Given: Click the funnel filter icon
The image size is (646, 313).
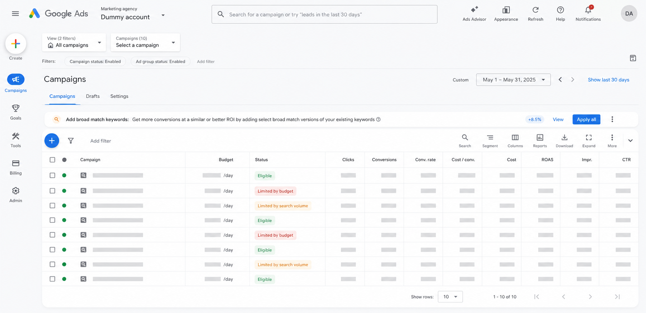Looking at the screenshot, I should [71, 141].
